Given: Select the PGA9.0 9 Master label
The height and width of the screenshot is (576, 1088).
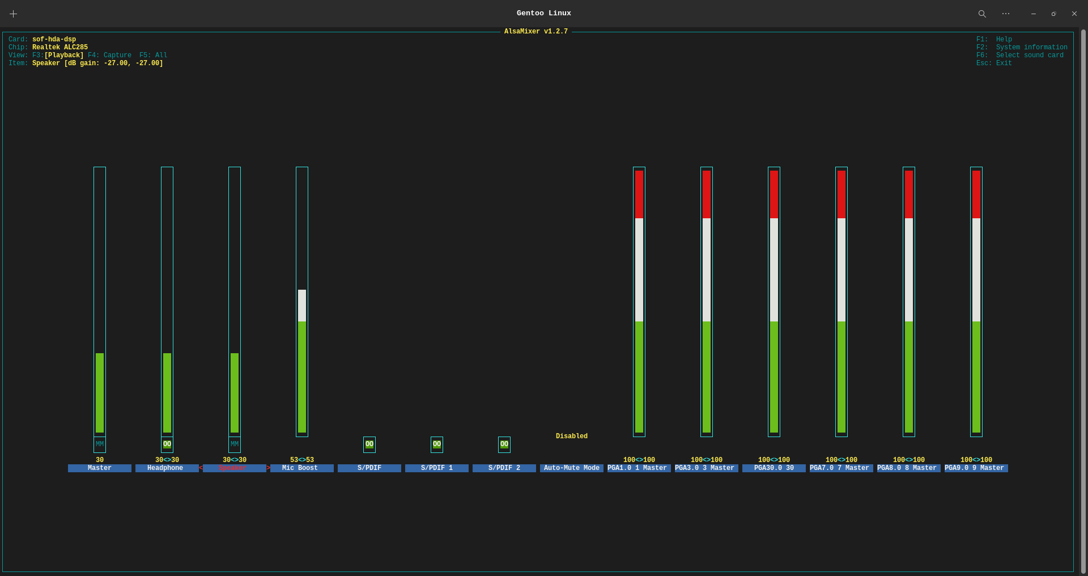Looking at the screenshot, I should pos(976,468).
